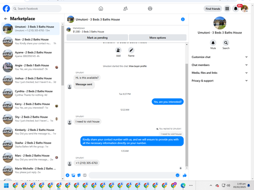Open Kerry 2 Beds 2 Baths conversation

30,106
